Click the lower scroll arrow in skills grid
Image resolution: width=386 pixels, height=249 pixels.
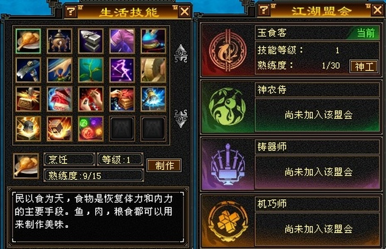181,118
